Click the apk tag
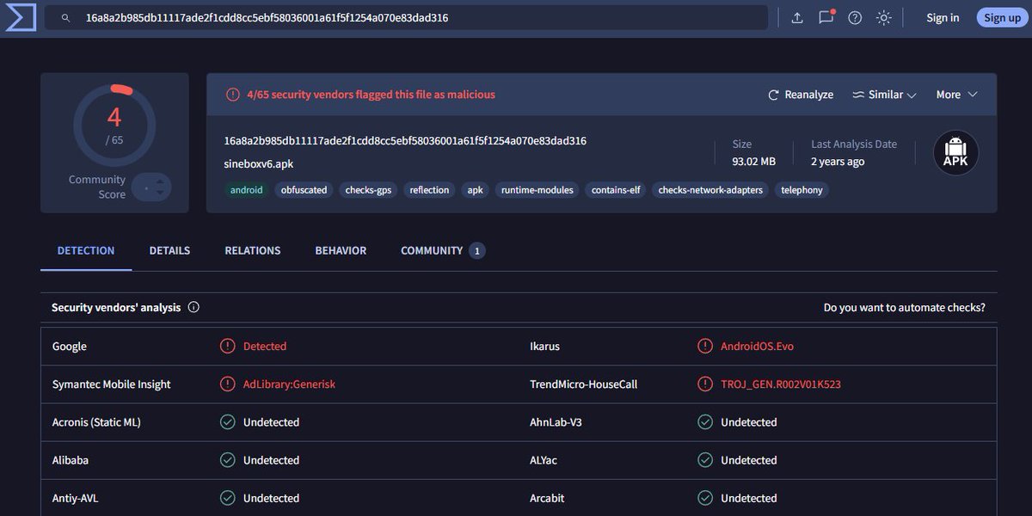The width and height of the screenshot is (1032, 516). pyautogui.click(x=475, y=190)
